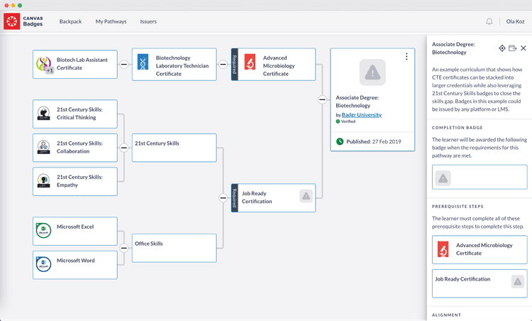532x321 pixels.
Task: Collapse the 21st Century Skills children
Action: [124, 148]
